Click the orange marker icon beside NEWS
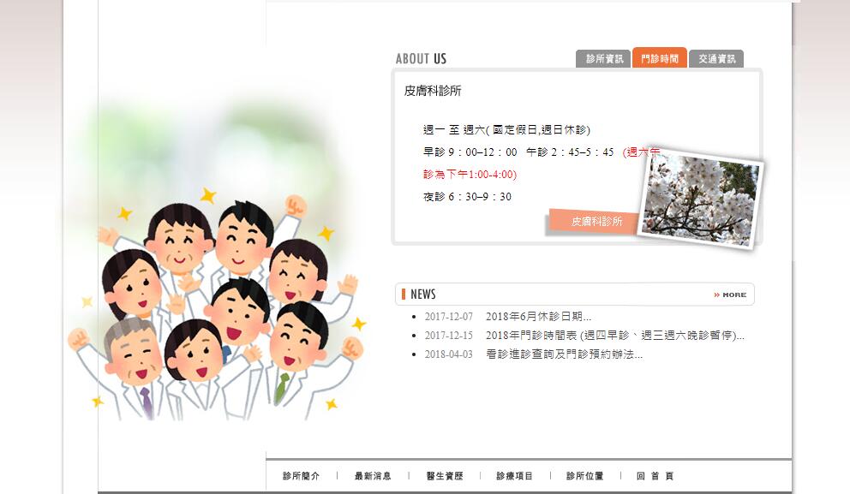This screenshot has width=850, height=494. (x=404, y=295)
